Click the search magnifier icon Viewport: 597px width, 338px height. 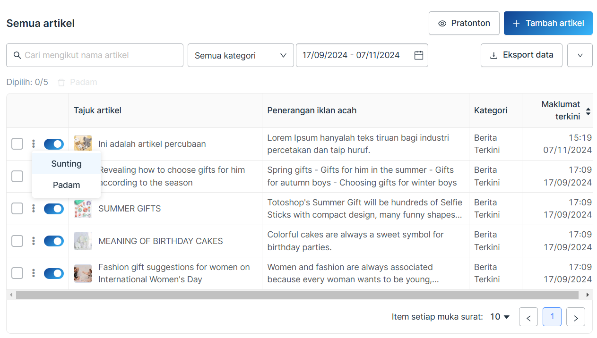(x=17, y=55)
